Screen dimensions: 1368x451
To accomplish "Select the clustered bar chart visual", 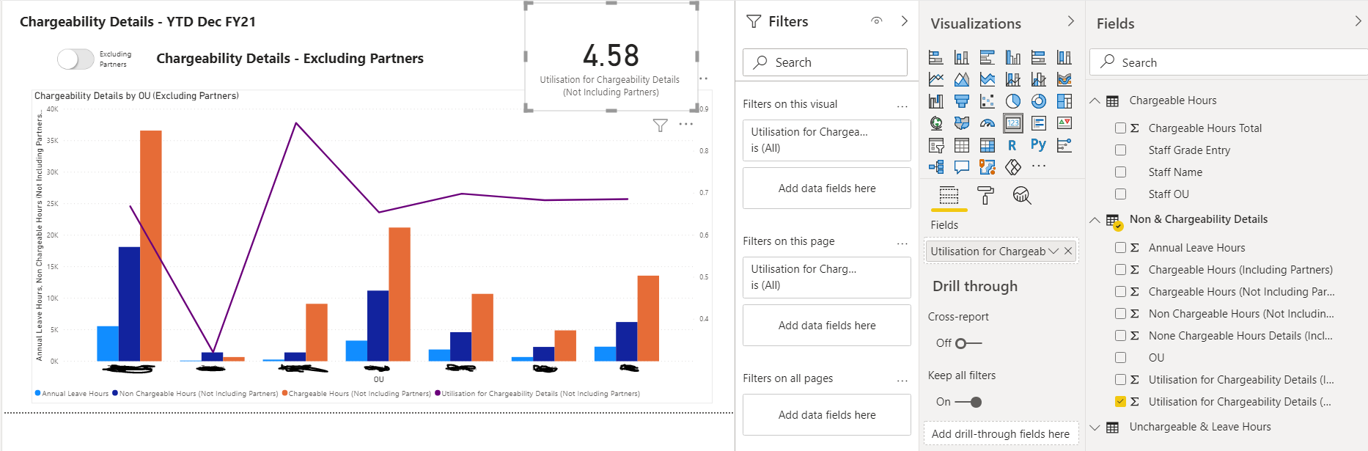I will tap(988, 57).
